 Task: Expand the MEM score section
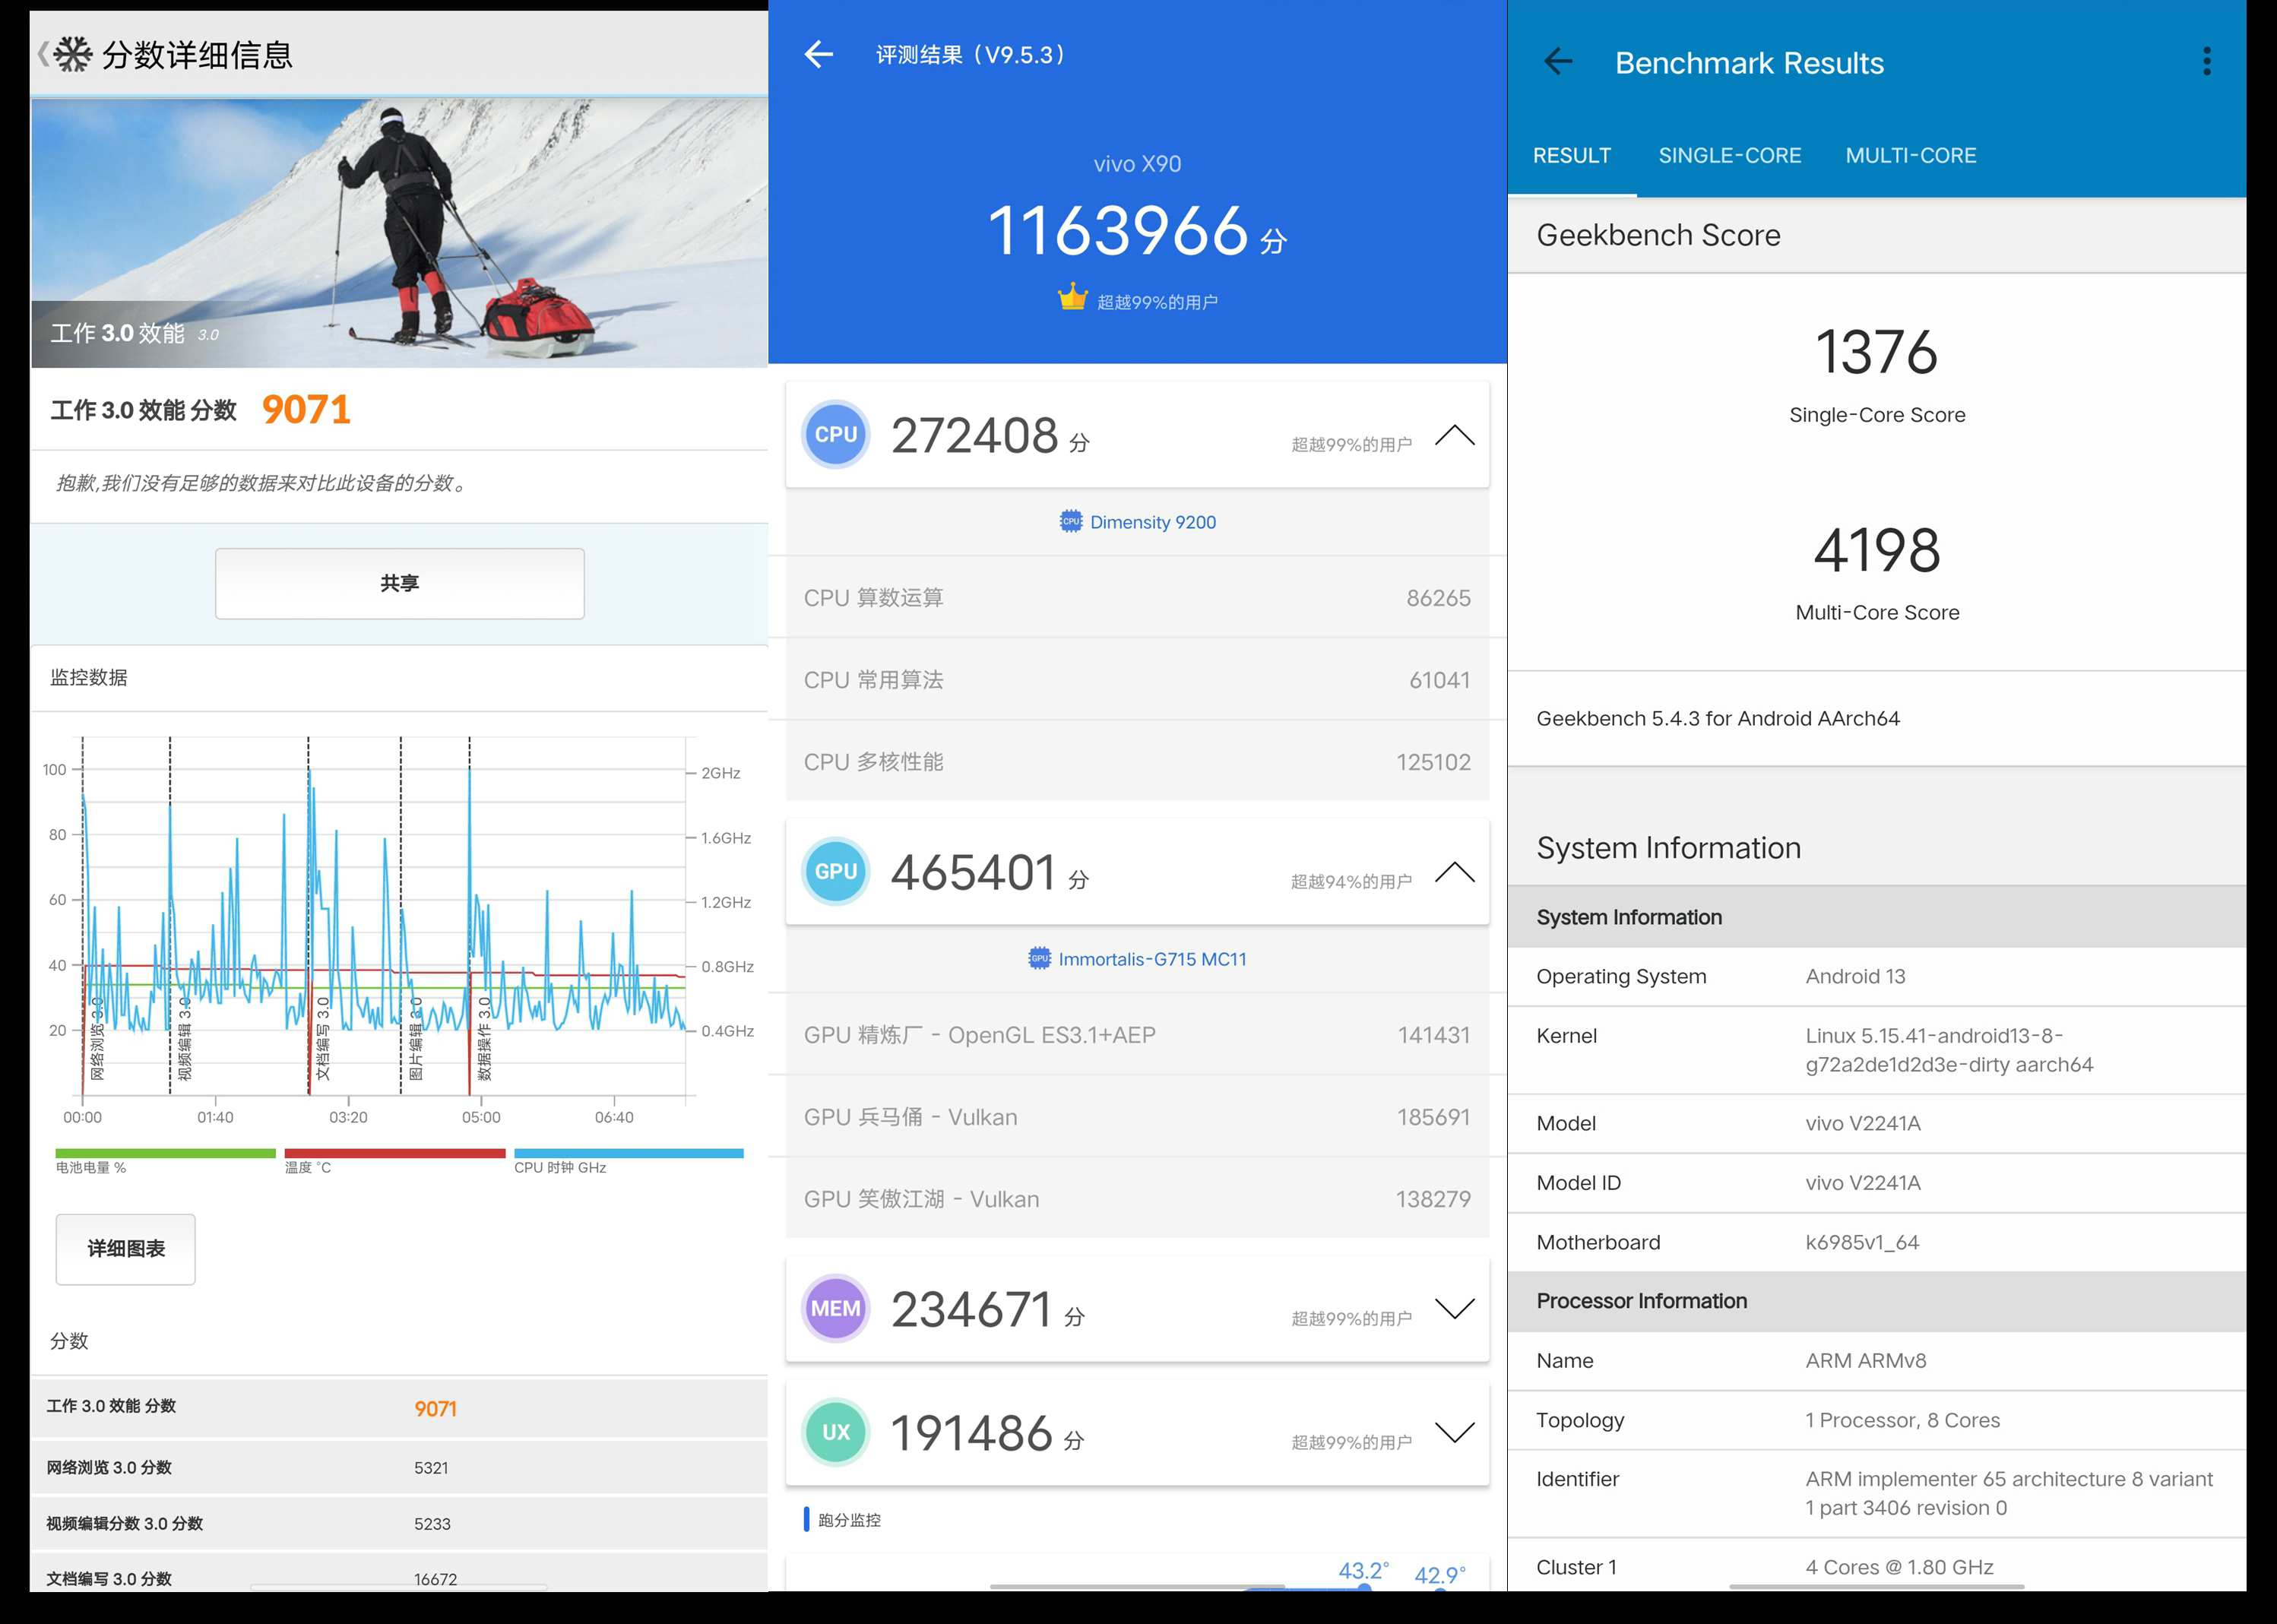coord(1455,1308)
